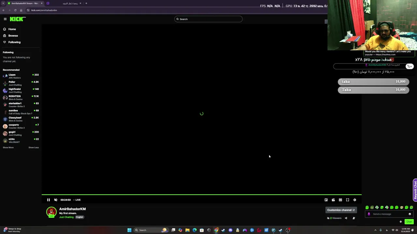Image resolution: width=417 pixels, height=234 pixels.
Task: Open recommended channel gogirl
Action: point(21,133)
